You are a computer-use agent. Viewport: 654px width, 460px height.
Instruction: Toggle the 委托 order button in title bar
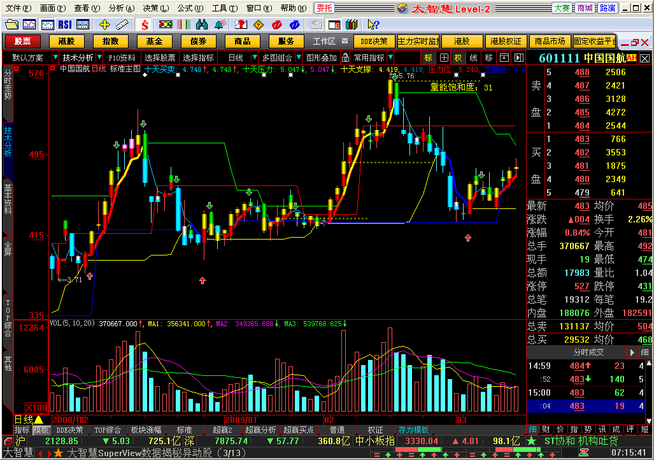[x=324, y=8]
